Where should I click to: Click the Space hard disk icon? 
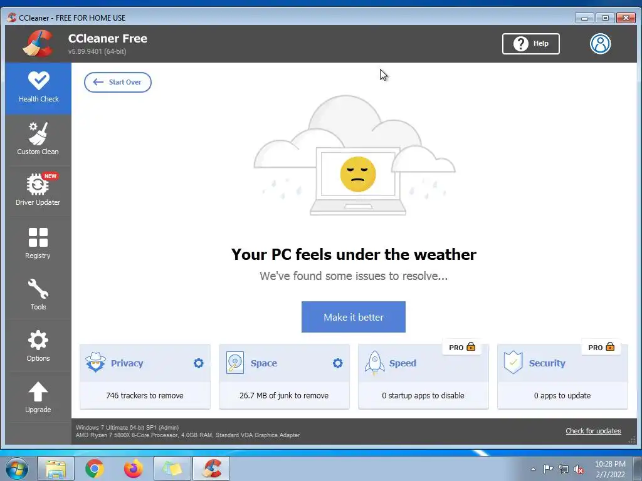coord(235,363)
